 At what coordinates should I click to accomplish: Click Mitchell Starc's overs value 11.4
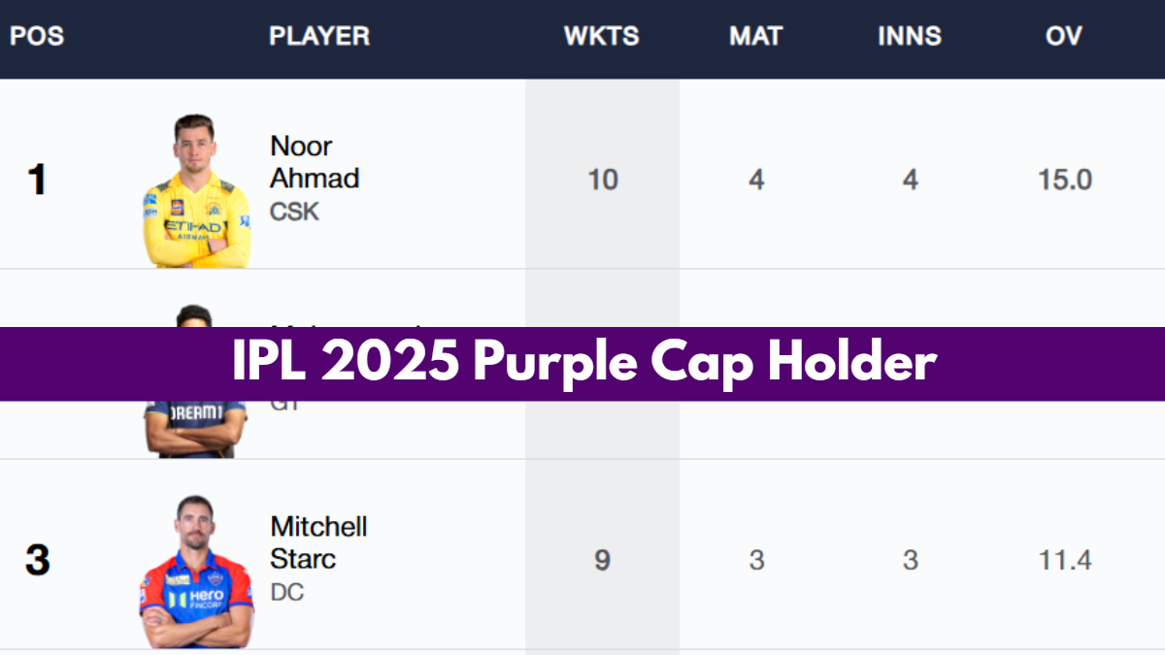point(1064,560)
